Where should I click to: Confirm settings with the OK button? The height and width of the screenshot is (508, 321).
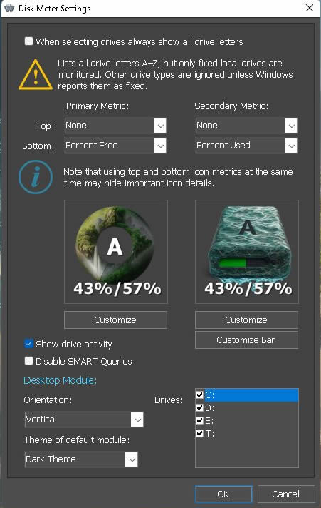click(x=223, y=494)
